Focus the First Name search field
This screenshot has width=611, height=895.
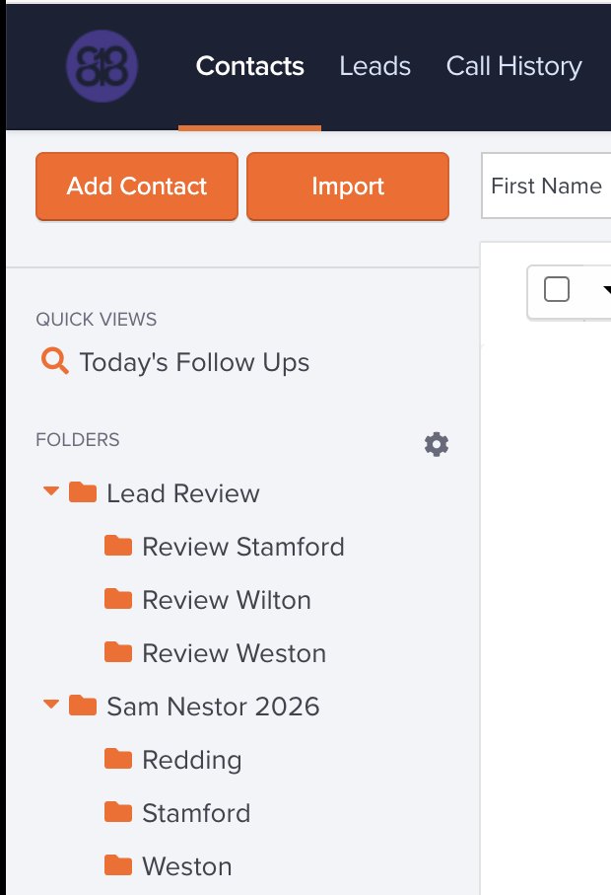coord(546,186)
